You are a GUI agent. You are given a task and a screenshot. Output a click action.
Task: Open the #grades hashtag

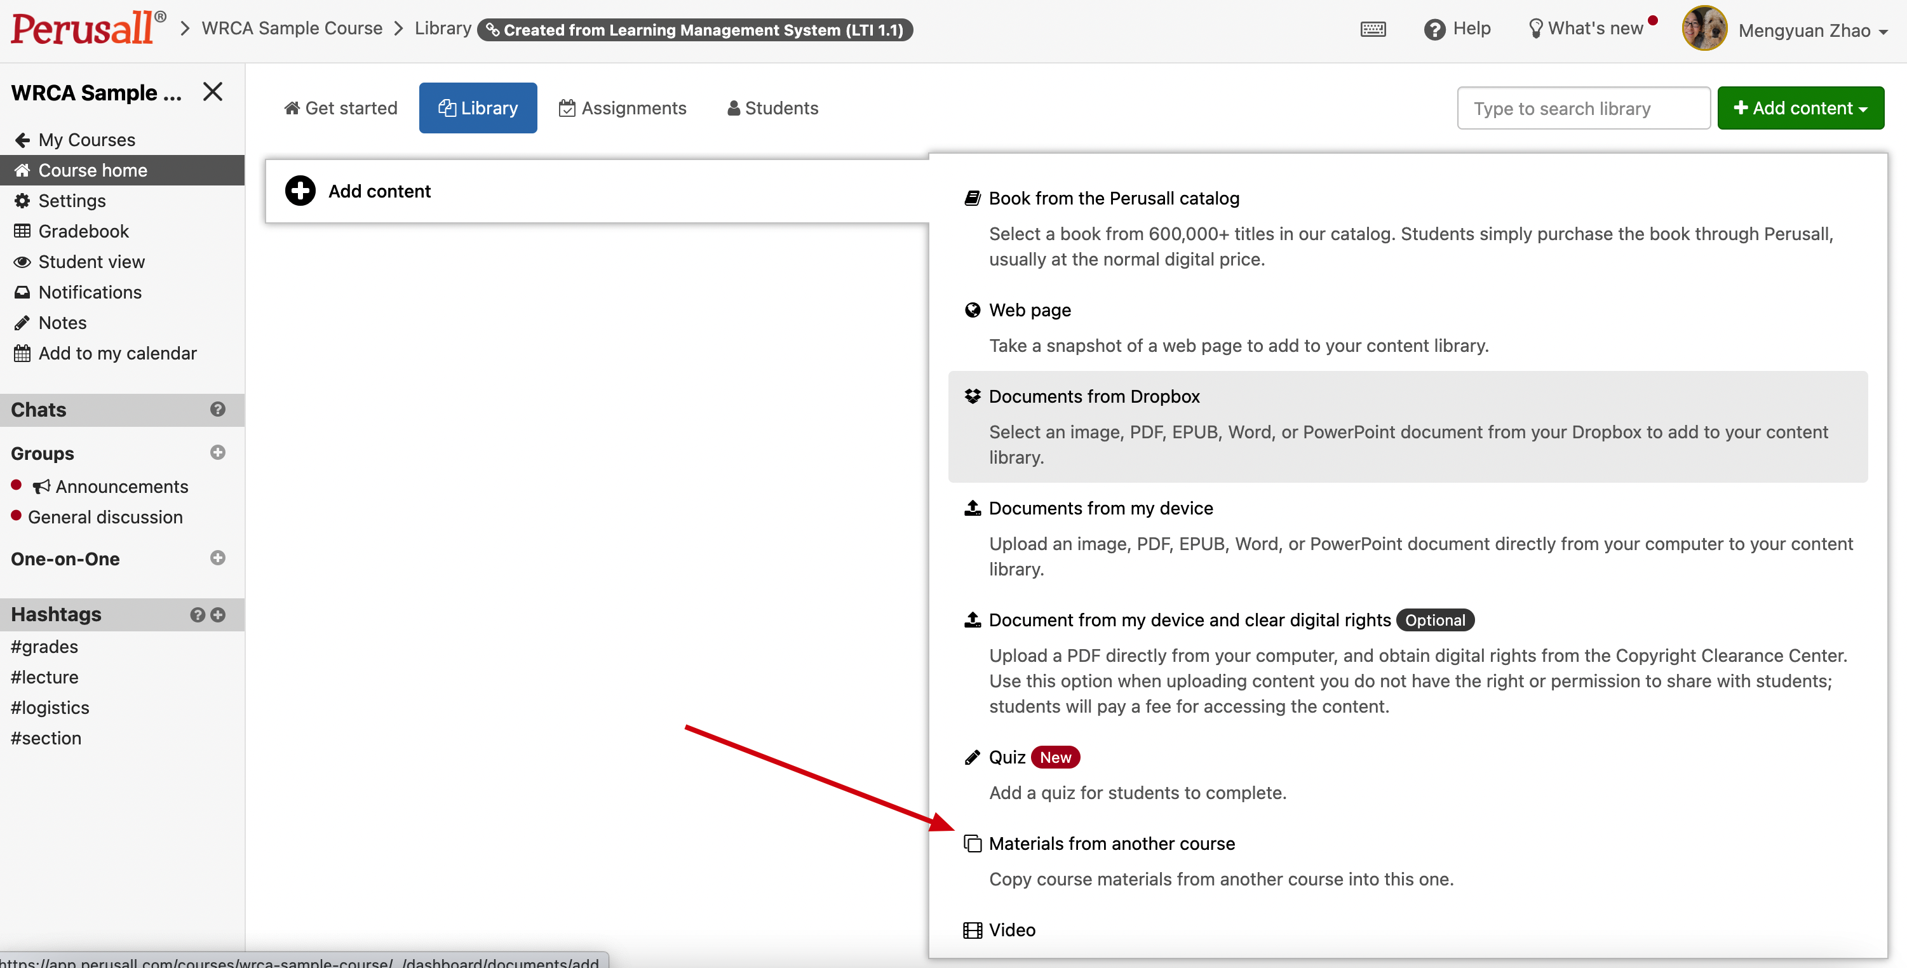point(44,647)
